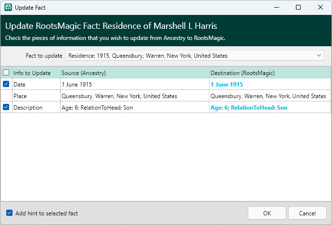This screenshot has height=225, width=332.
Task: Maximize the Update Fact window
Action: click(x=298, y=7)
